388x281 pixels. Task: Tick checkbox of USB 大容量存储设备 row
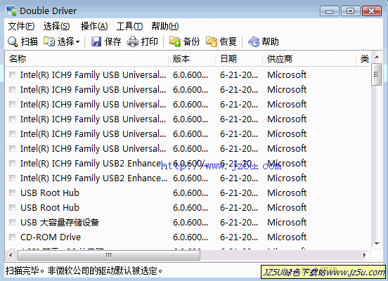point(12,222)
